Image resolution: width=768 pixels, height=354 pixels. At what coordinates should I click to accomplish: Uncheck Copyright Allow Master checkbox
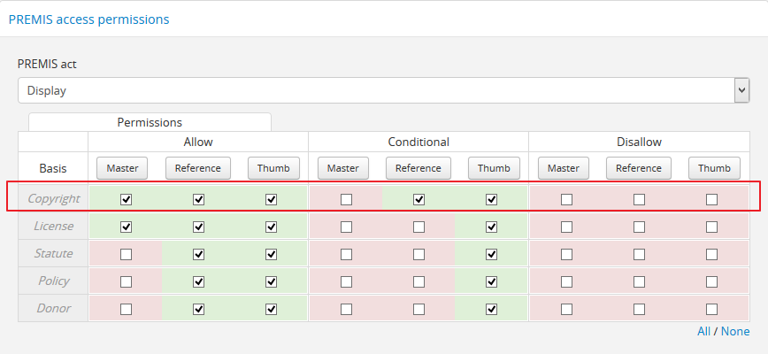(126, 199)
